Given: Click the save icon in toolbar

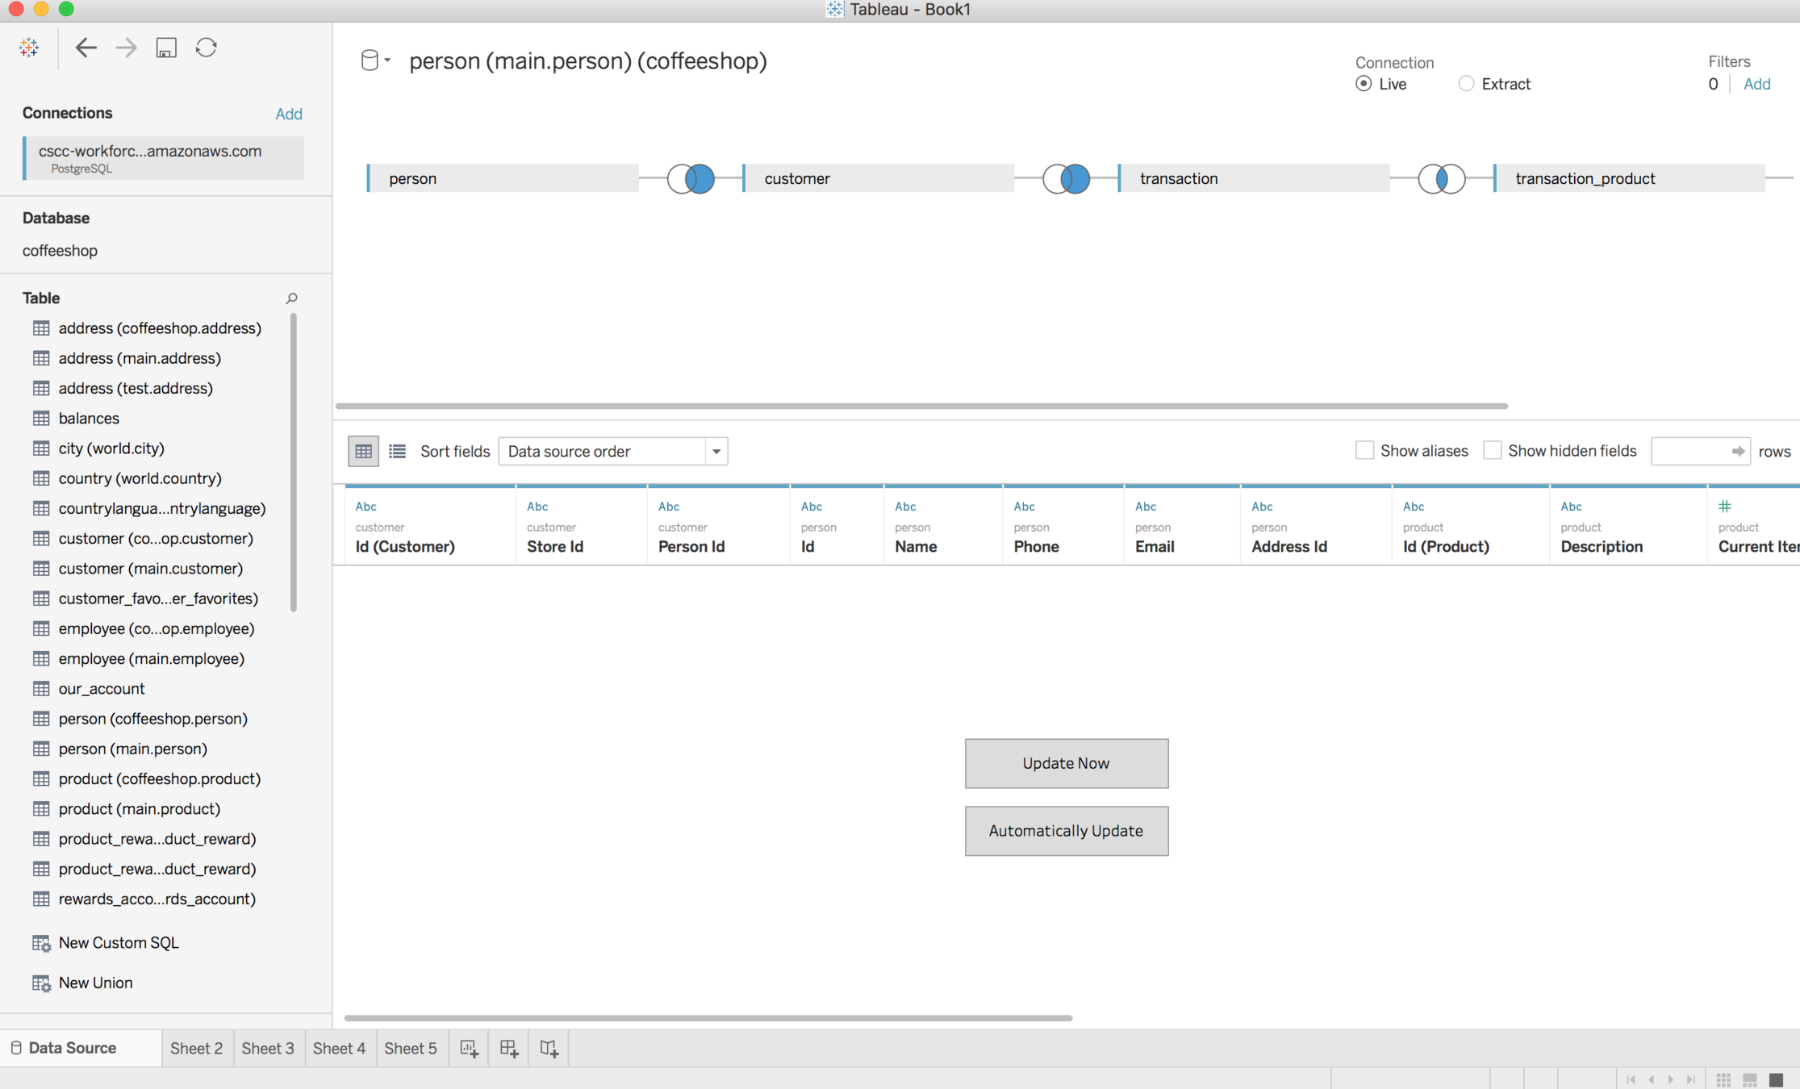Looking at the screenshot, I should click(x=166, y=48).
